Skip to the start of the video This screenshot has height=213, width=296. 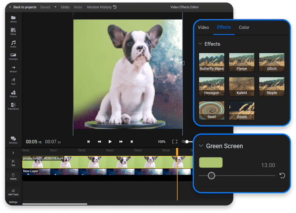(88, 142)
